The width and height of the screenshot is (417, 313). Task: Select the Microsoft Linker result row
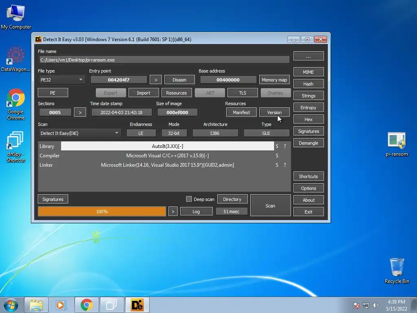(167, 165)
